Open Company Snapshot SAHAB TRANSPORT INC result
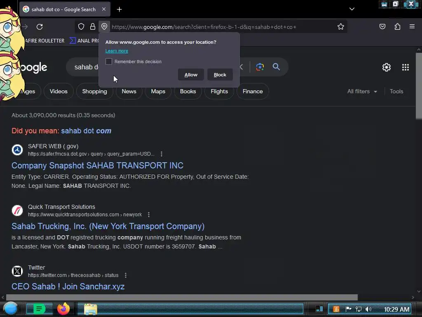Image resolution: width=422 pixels, height=317 pixels. [x=97, y=165]
